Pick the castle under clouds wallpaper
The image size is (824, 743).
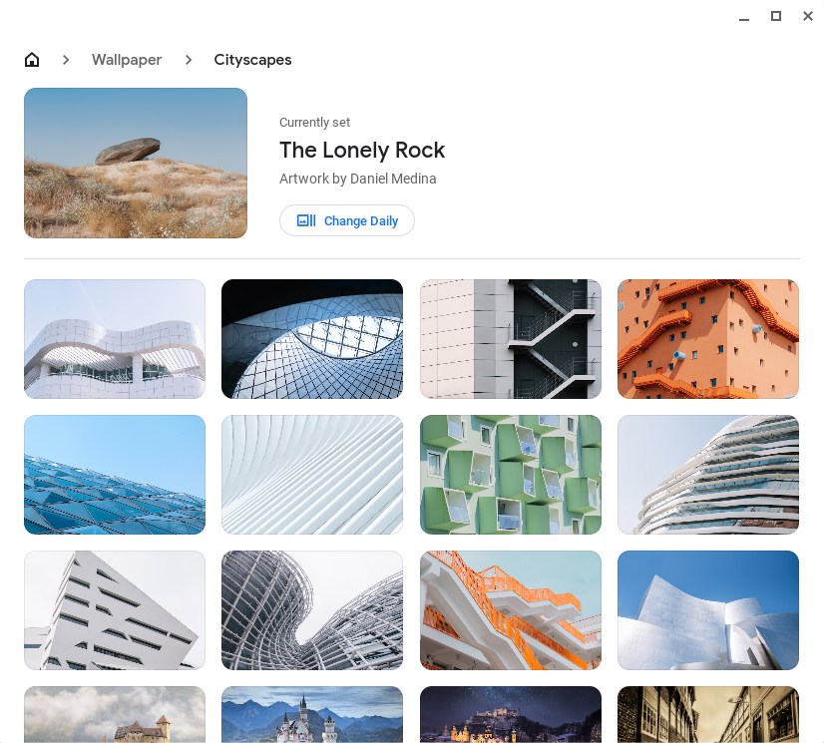(x=115, y=715)
